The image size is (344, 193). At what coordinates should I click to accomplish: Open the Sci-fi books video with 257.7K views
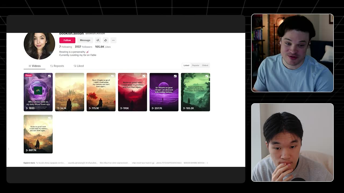(164, 92)
